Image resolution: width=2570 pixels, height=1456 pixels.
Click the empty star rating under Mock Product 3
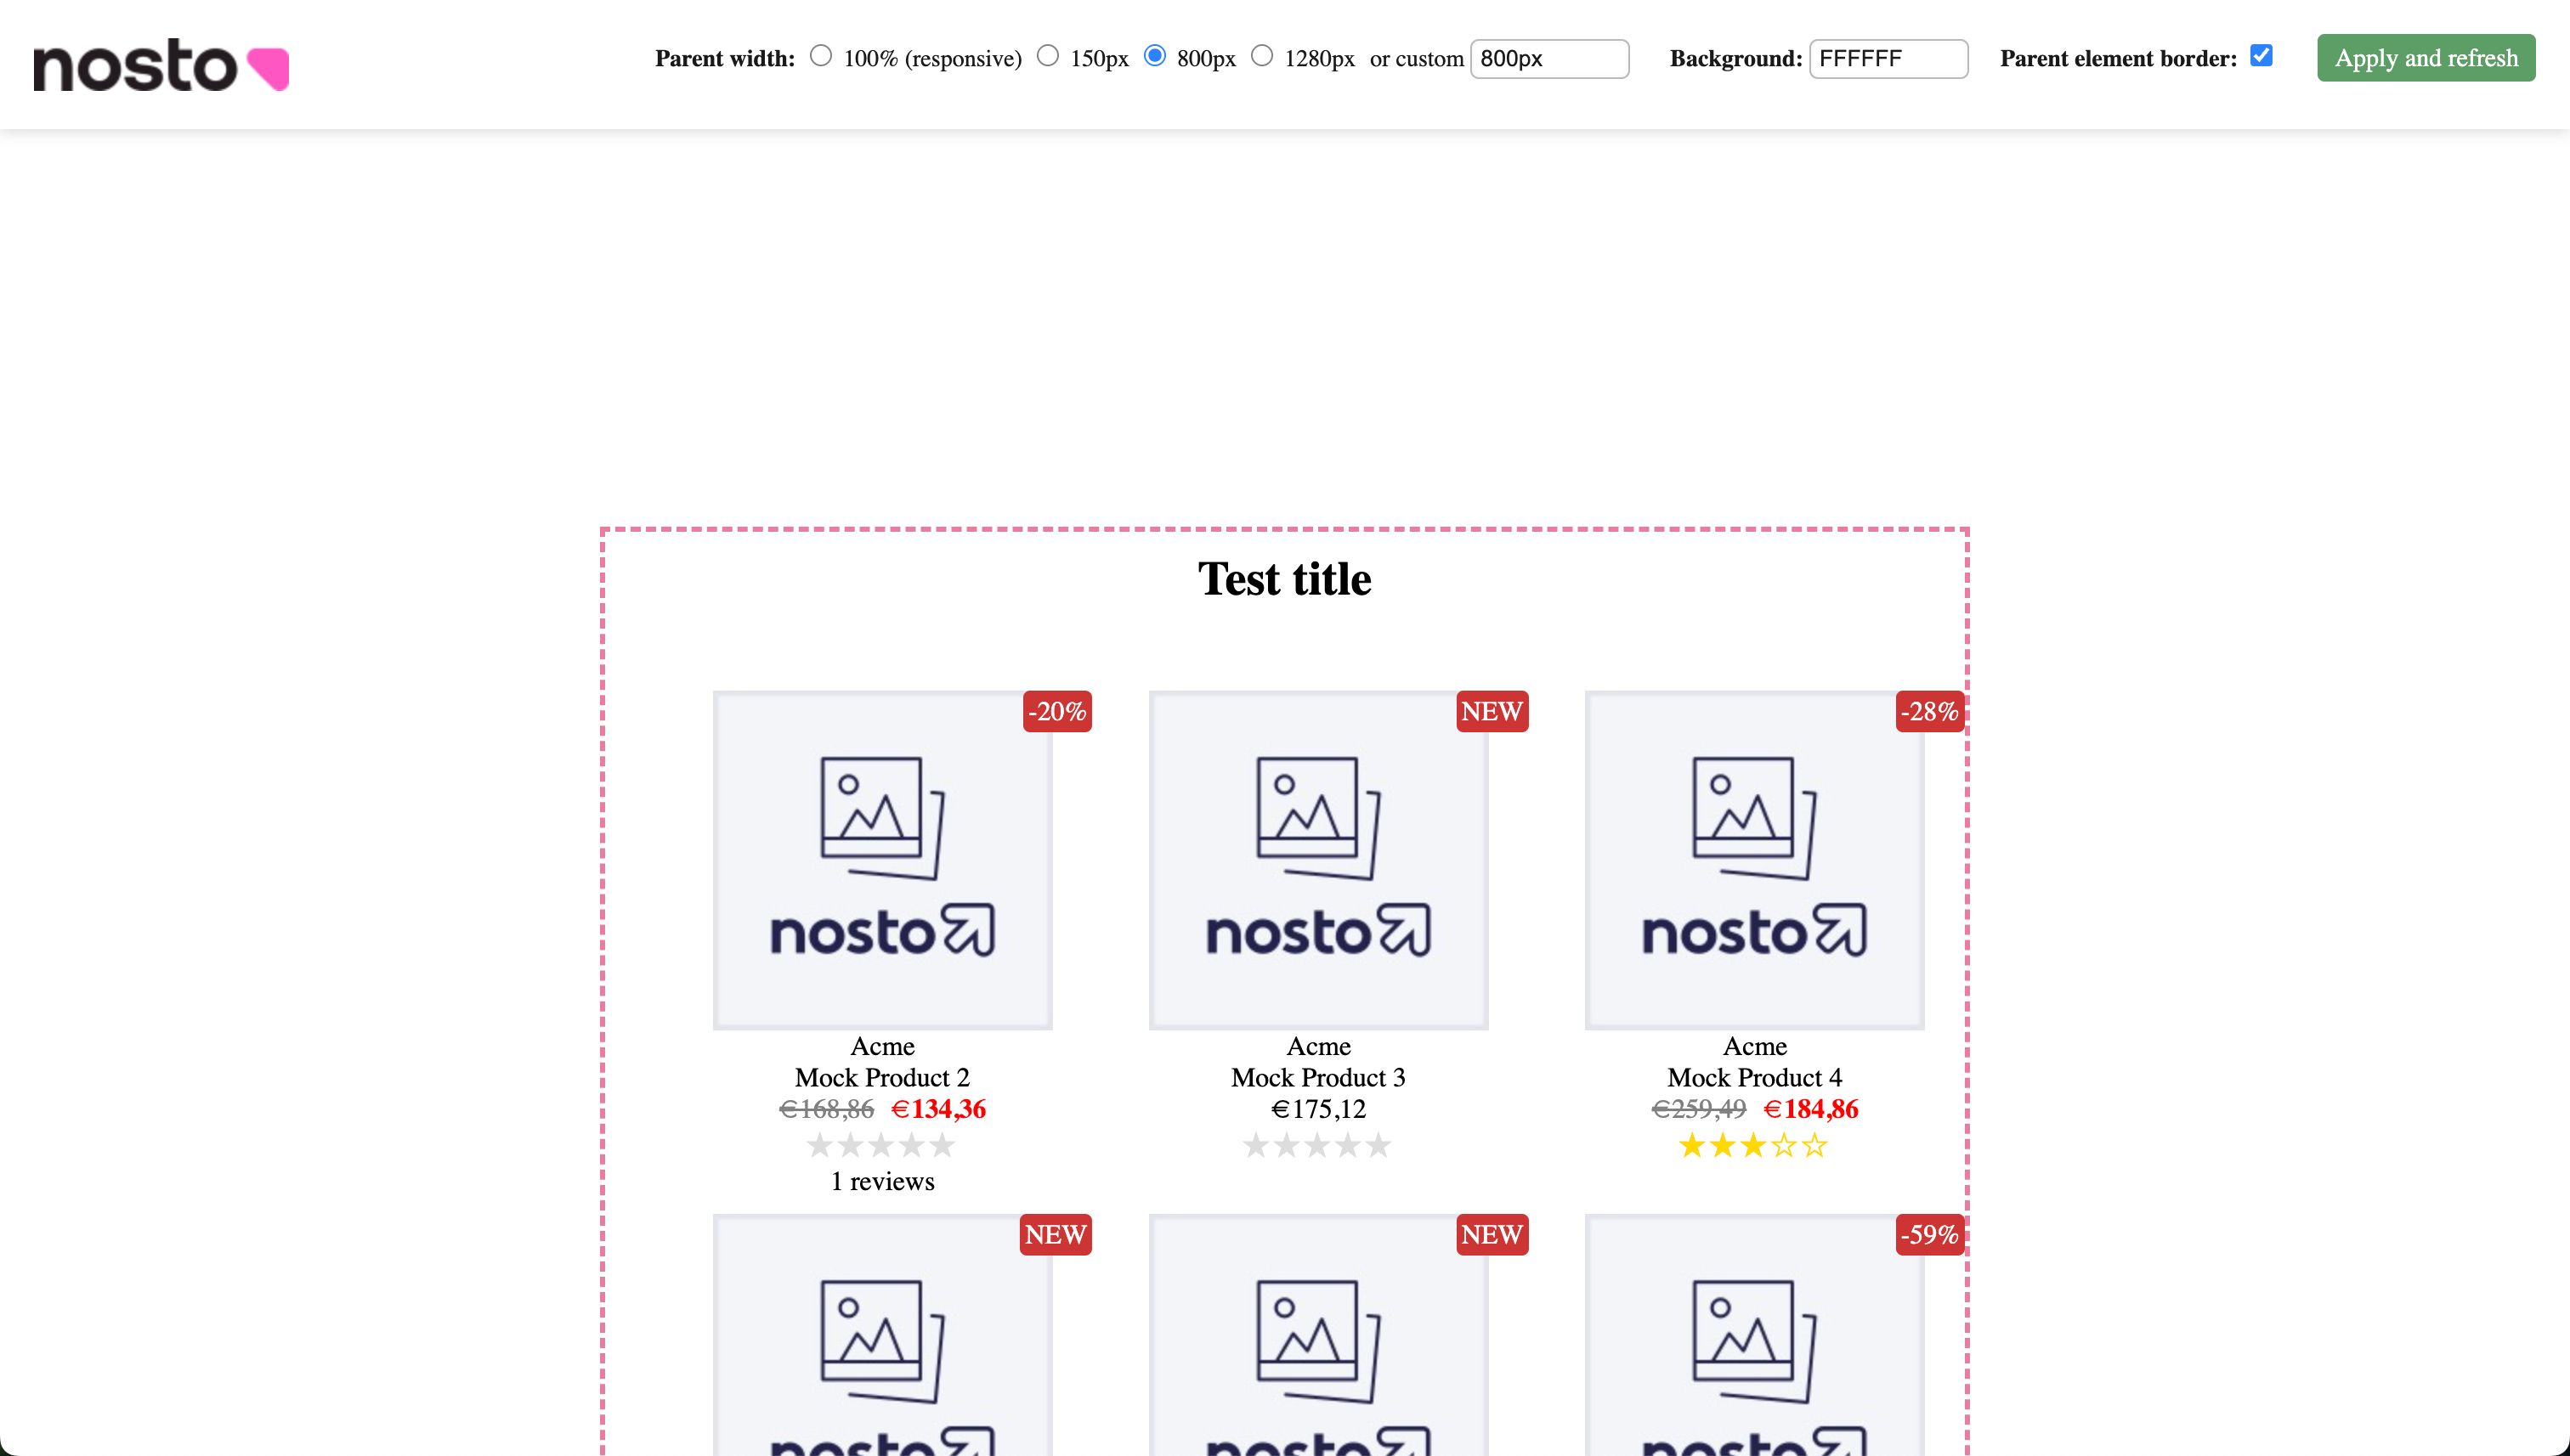(x=1317, y=1145)
